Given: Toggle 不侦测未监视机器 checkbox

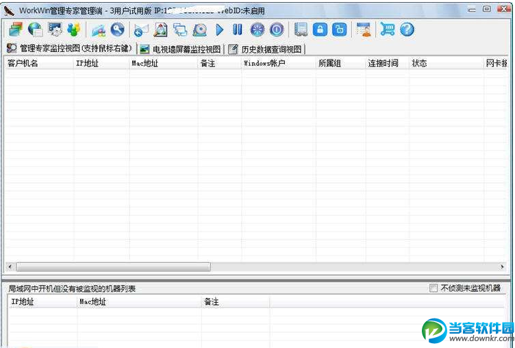Looking at the screenshot, I should click(x=434, y=288).
